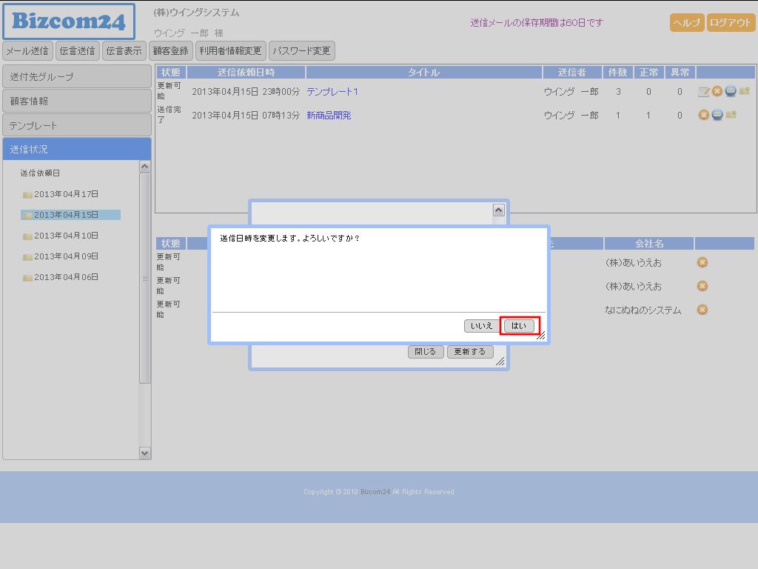Click orange delete icon in テンプレート1 row
The height and width of the screenshot is (569, 758).
717,91
